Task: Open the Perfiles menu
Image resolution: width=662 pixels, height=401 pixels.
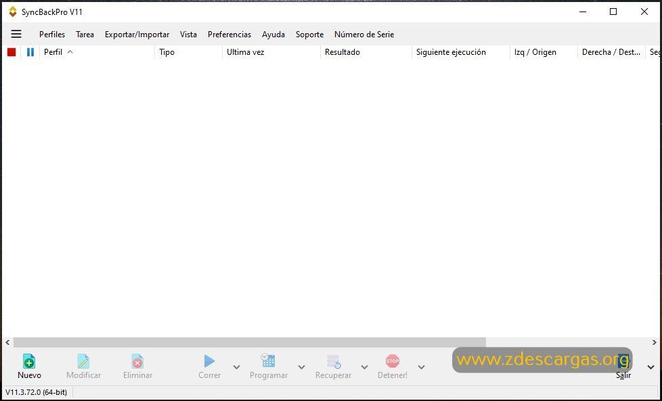Action: click(52, 35)
